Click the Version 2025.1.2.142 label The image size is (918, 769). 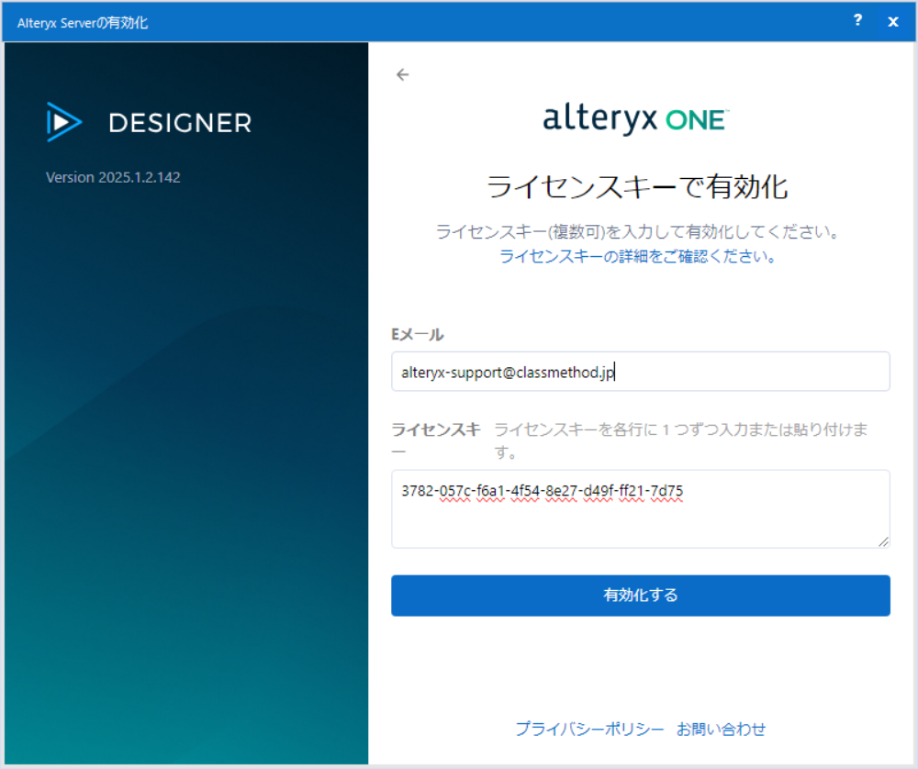pyautogui.click(x=113, y=177)
